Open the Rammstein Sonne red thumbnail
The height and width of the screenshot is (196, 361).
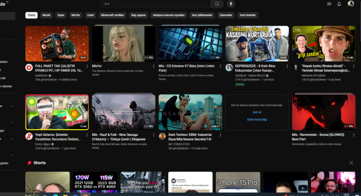tap(324, 112)
